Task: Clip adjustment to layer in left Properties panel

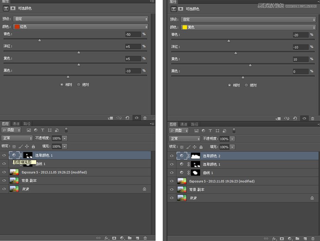Action: 111,118
